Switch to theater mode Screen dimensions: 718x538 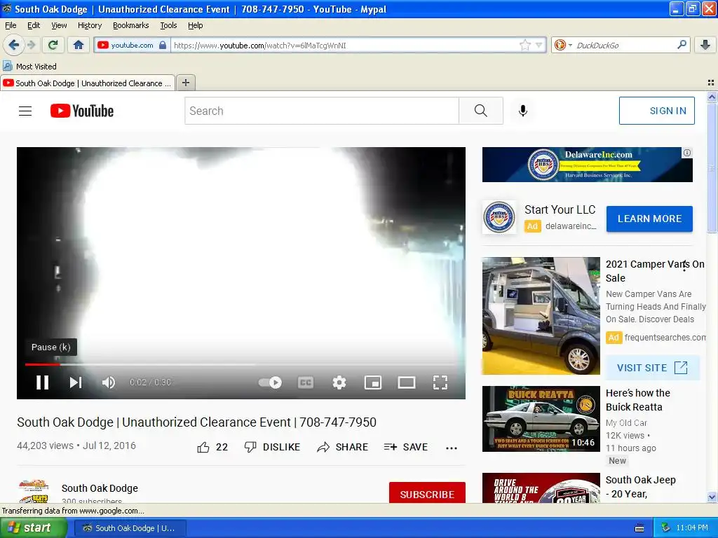(407, 382)
